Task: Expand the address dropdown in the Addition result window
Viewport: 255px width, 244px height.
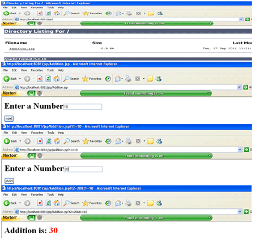Action: click(240, 212)
